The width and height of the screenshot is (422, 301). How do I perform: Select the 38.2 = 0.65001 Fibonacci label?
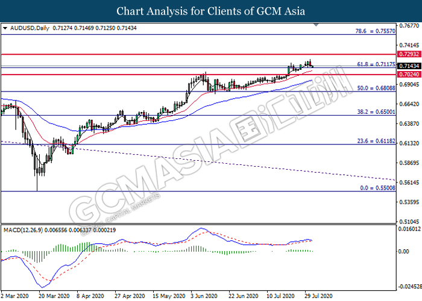coord(376,112)
